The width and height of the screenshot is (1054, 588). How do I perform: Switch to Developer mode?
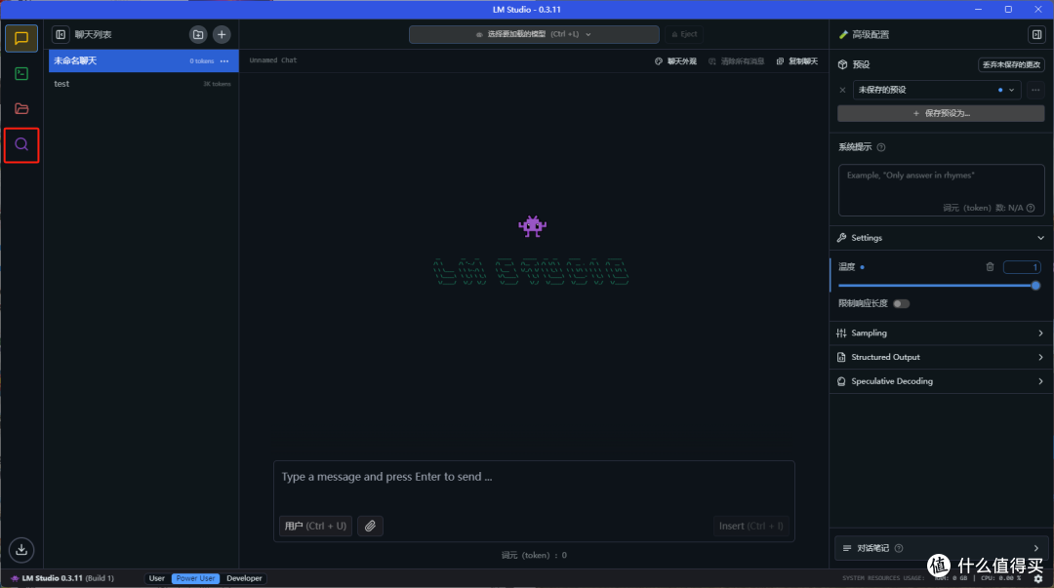(x=244, y=578)
